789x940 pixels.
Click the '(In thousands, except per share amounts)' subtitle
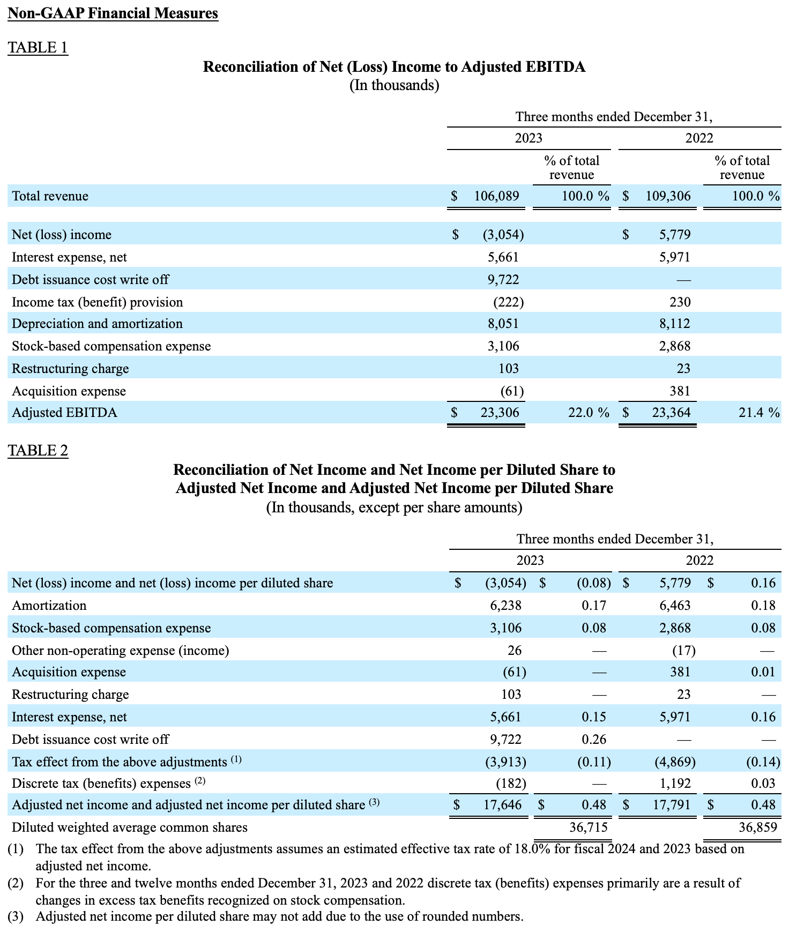click(394, 508)
